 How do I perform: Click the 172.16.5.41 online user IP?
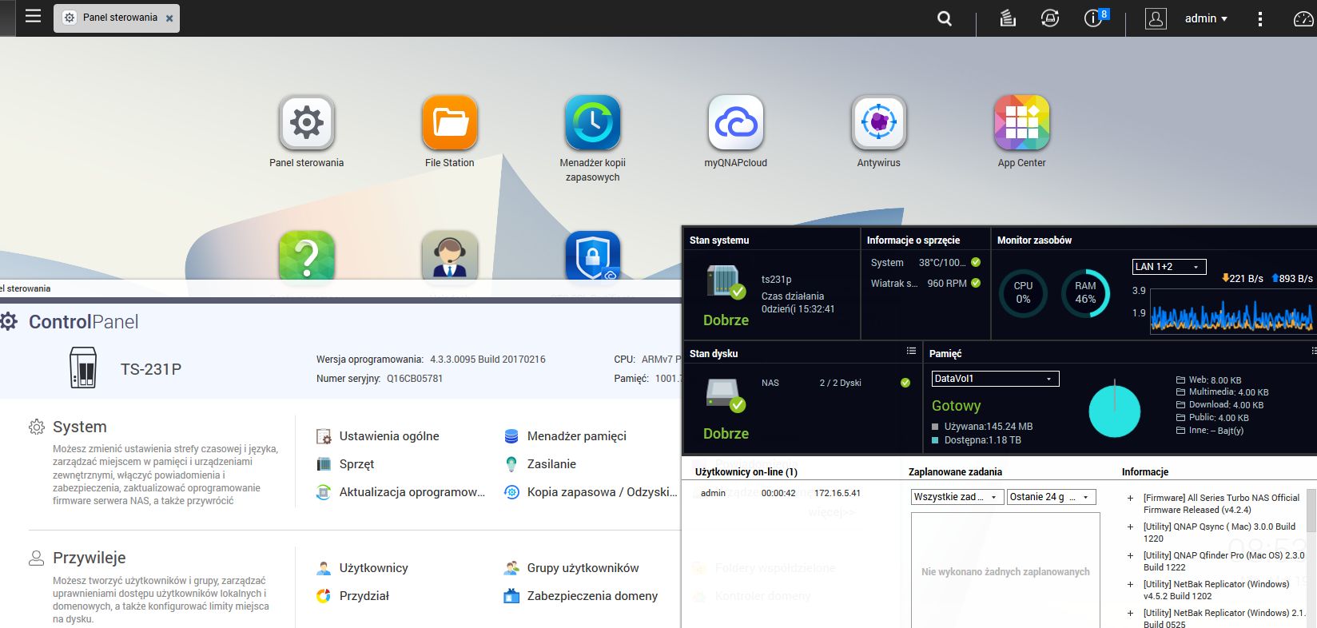[x=838, y=493]
